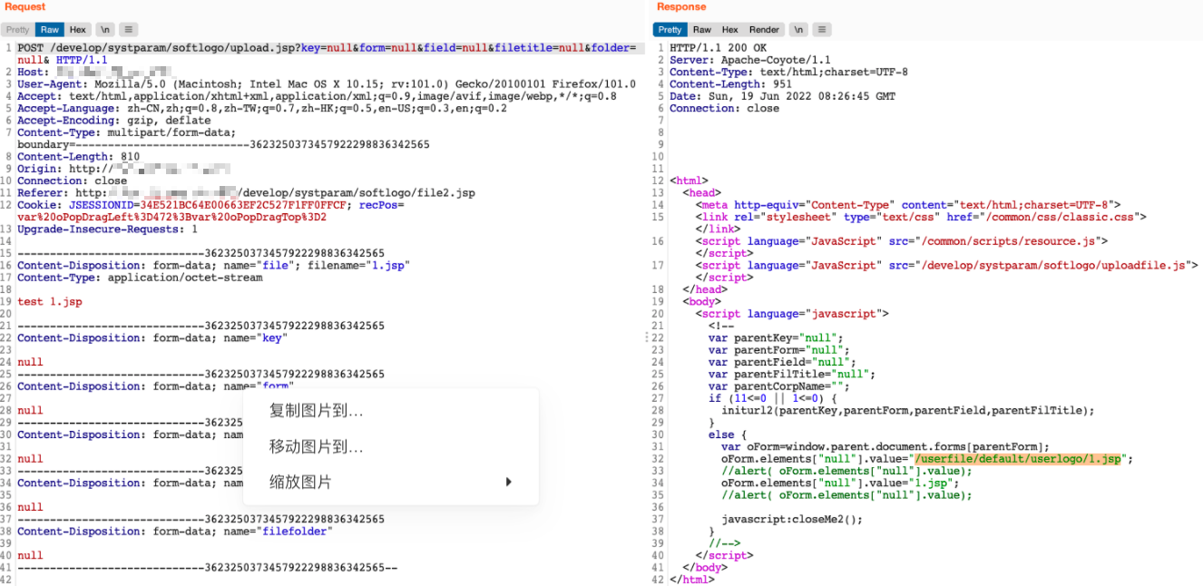Click the javascript:closeMe2(); line

coord(792,520)
